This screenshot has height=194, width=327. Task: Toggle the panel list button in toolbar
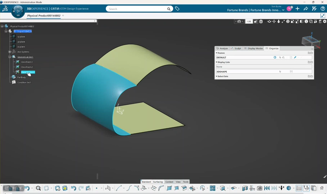coord(299,188)
